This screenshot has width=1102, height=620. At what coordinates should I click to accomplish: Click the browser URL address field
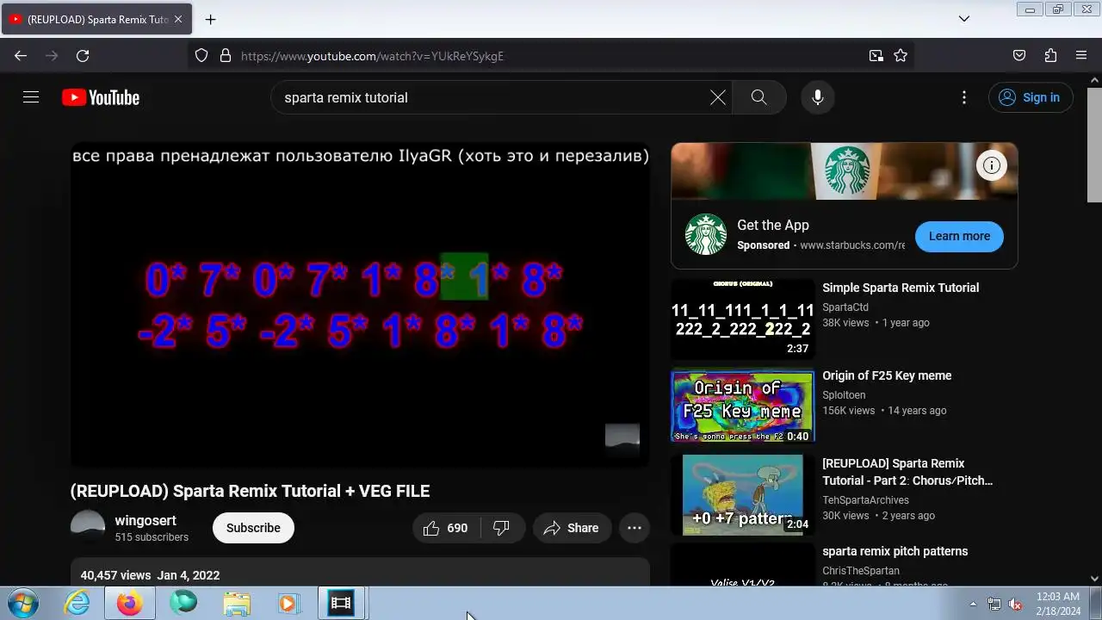(551, 55)
